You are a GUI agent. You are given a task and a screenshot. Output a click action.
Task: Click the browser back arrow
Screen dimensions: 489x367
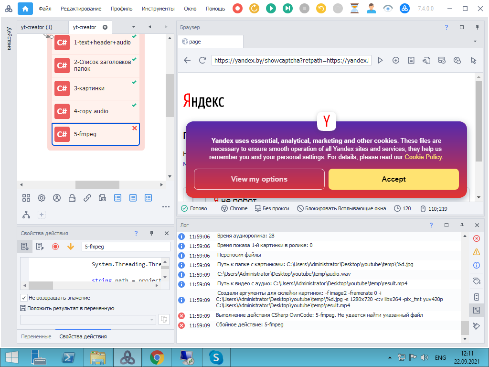tap(187, 60)
